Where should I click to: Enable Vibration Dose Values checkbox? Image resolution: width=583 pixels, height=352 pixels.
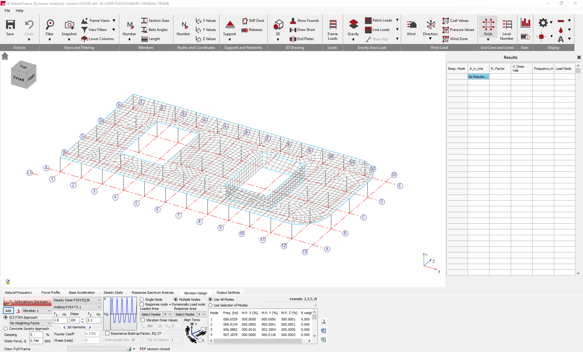(x=142, y=320)
